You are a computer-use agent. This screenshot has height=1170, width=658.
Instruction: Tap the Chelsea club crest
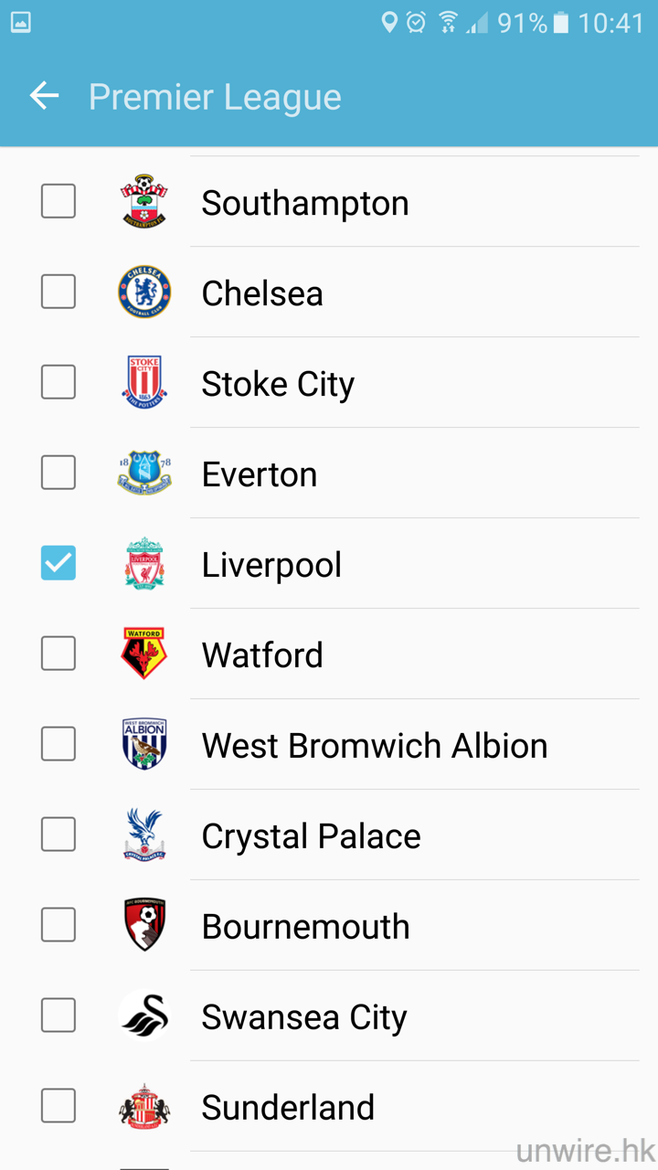click(x=144, y=292)
